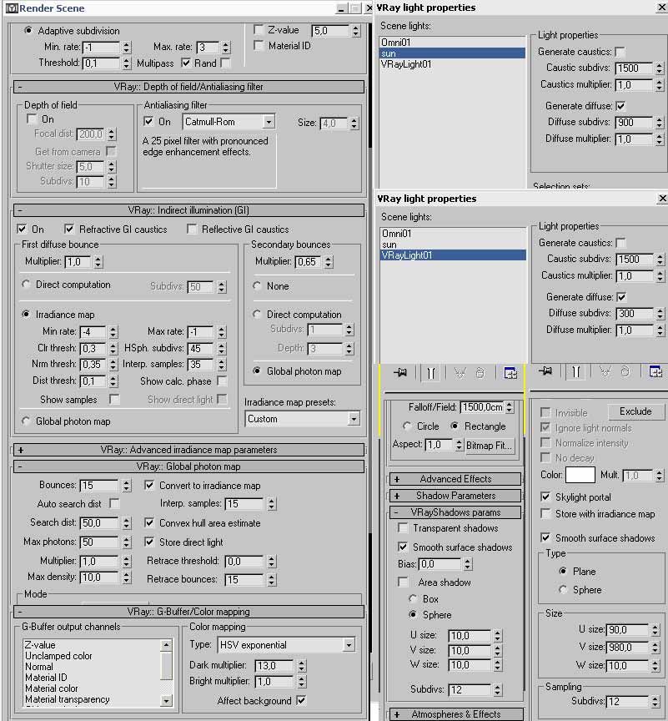This screenshot has width=668, height=721.
Task: Click the Render Scene window title icon
Action: point(11,8)
